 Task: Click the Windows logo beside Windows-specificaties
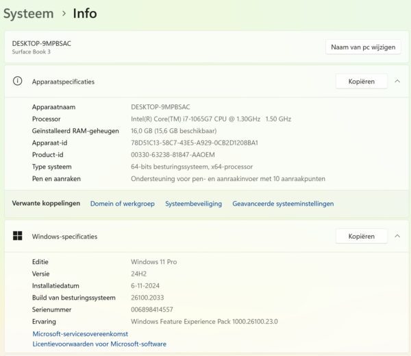[x=18, y=236]
